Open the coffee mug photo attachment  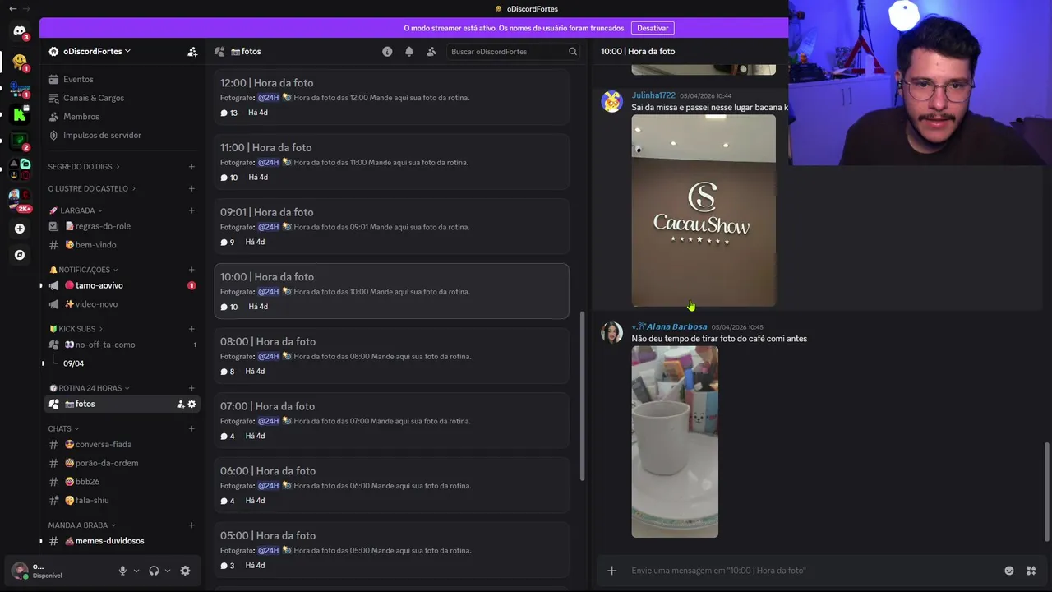pos(675,442)
